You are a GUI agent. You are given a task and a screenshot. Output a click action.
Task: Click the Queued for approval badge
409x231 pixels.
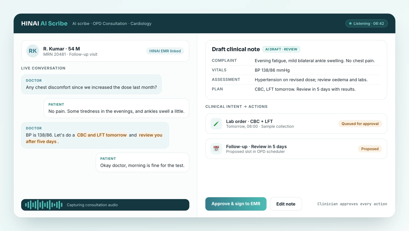[360, 124]
